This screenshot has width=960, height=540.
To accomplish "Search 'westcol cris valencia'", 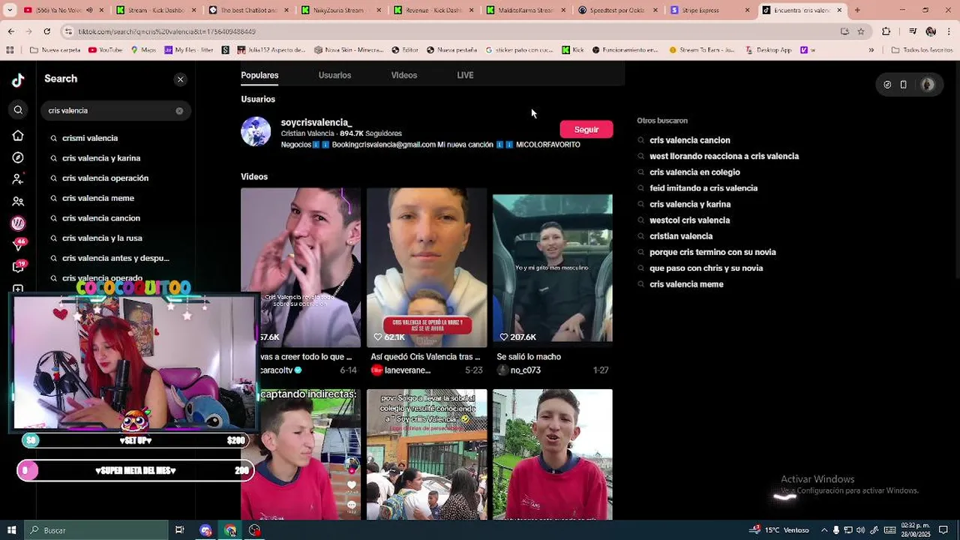I will [689, 220].
